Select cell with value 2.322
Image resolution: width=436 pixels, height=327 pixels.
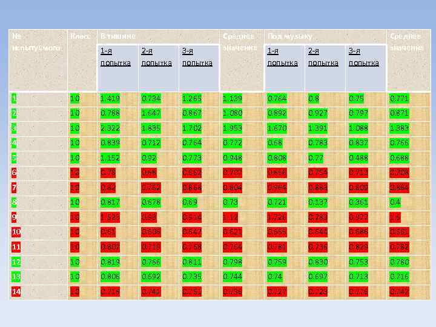coord(110,128)
